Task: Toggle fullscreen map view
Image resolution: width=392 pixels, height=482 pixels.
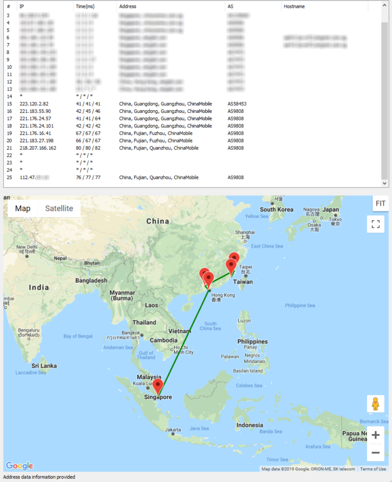Action: click(x=376, y=224)
